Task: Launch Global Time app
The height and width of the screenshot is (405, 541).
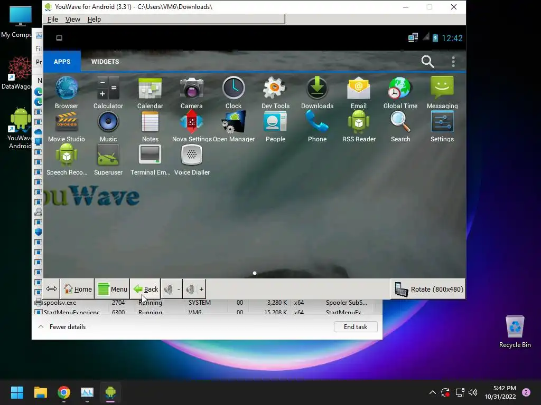Action: 400,92
